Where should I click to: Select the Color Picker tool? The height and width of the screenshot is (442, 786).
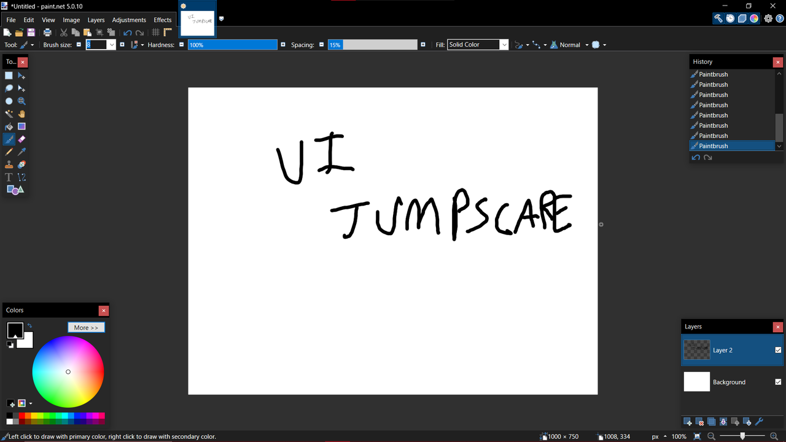(20, 152)
